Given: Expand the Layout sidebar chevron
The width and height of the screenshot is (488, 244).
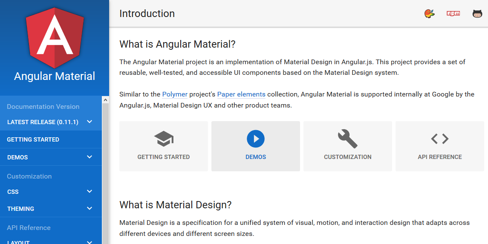Looking at the screenshot, I should (x=90, y=242).
